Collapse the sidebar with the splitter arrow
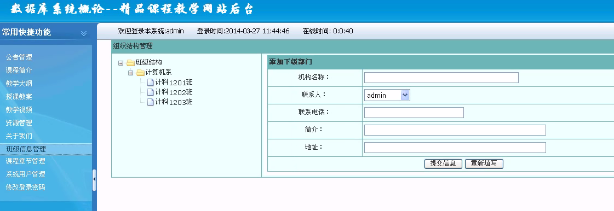Image resolution: width=614 pixels, height=211 pixels. [x=94, y=180]
